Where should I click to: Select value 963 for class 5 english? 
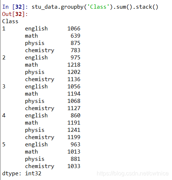point(75,145)
